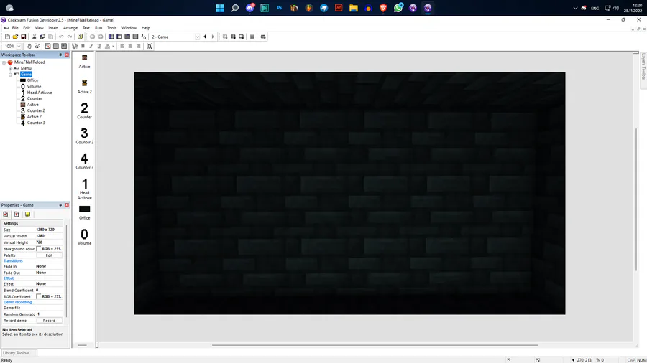Click the align center text icon
Image resolution: width=647 pixels, height=363 pixels.
pyautogui.click(x=130, y=46)
